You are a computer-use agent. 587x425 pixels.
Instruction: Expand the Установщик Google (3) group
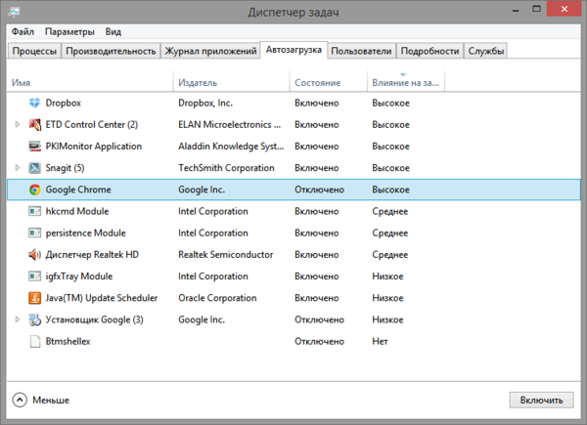(x=18, y=319)
